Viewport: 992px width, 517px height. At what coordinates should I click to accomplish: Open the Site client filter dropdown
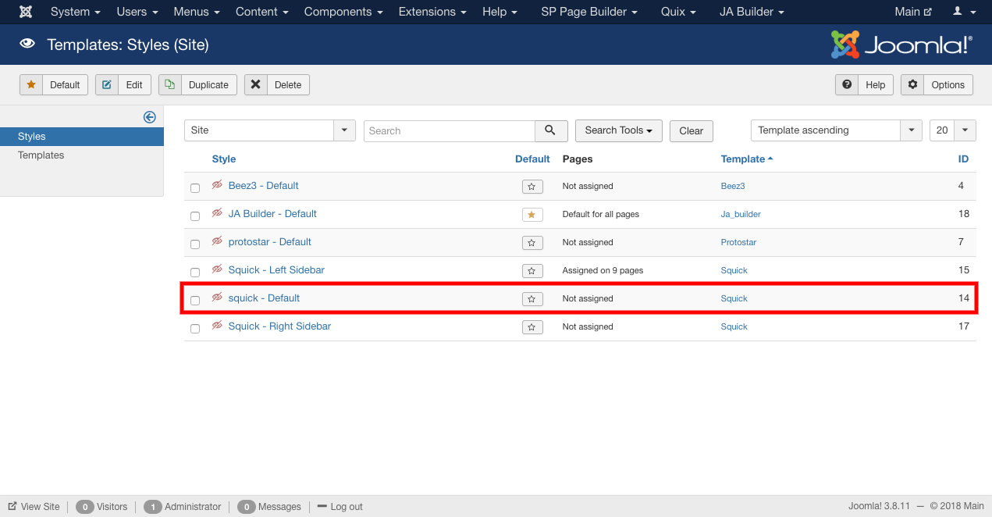pos(270,130)
